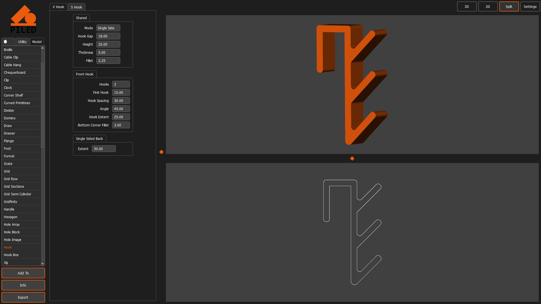Select Curved Primitives in the model list
This screenshot has width=541, height=304.
click(x=21, y=103)
